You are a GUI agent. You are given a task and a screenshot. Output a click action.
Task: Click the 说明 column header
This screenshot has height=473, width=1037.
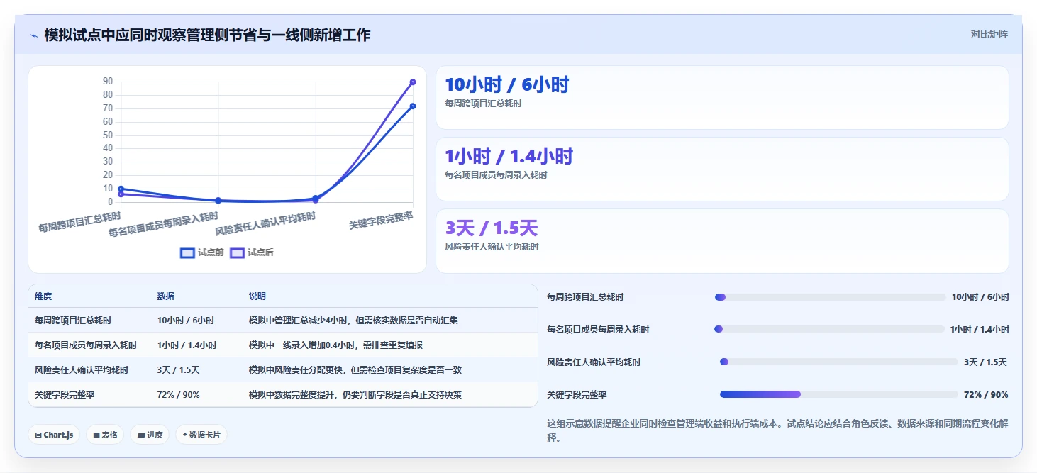(x=257, y=296)
